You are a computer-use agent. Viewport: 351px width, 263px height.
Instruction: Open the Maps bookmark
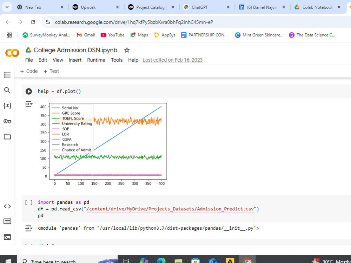[x=139, y=35]
